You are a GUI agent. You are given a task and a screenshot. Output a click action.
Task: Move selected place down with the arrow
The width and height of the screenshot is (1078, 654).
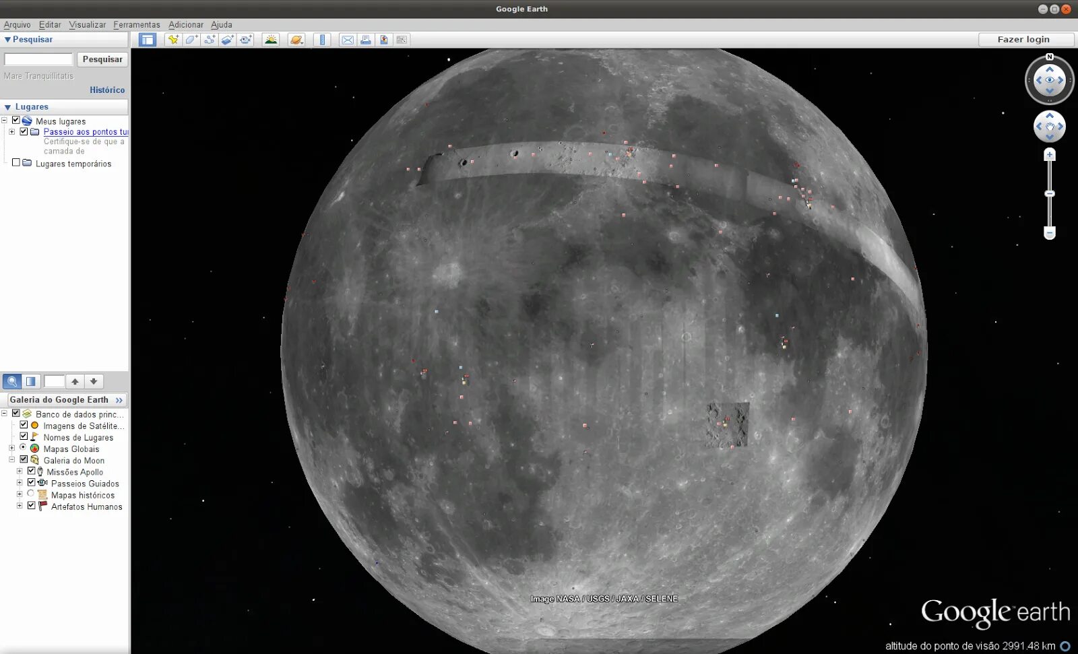[x=94, y=382]
